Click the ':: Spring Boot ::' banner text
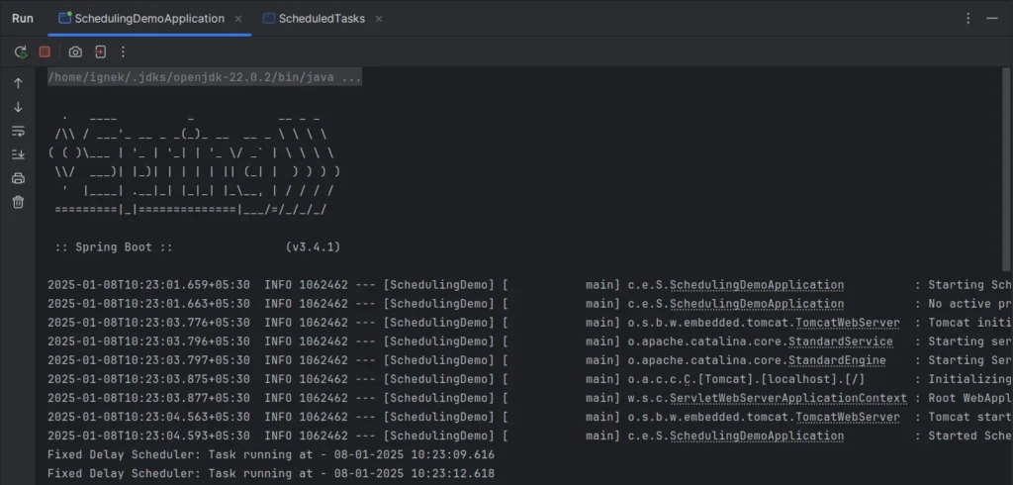This screenshot has width=1013, height=485. coord(114,247)
